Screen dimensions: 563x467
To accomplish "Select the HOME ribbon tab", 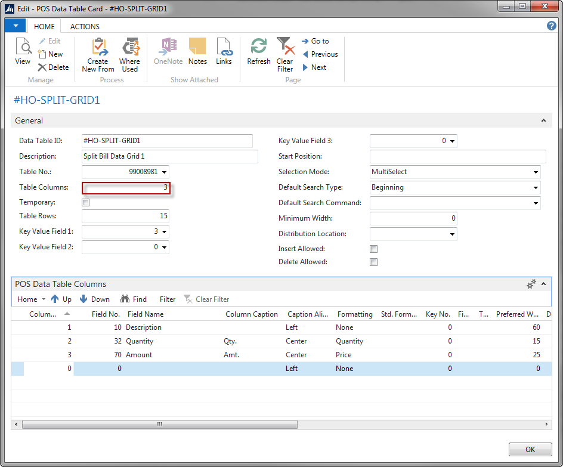I will (44, 26).
